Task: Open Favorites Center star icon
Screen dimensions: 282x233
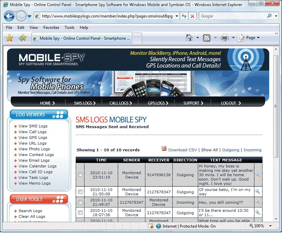Action: [x=9, y=38]
